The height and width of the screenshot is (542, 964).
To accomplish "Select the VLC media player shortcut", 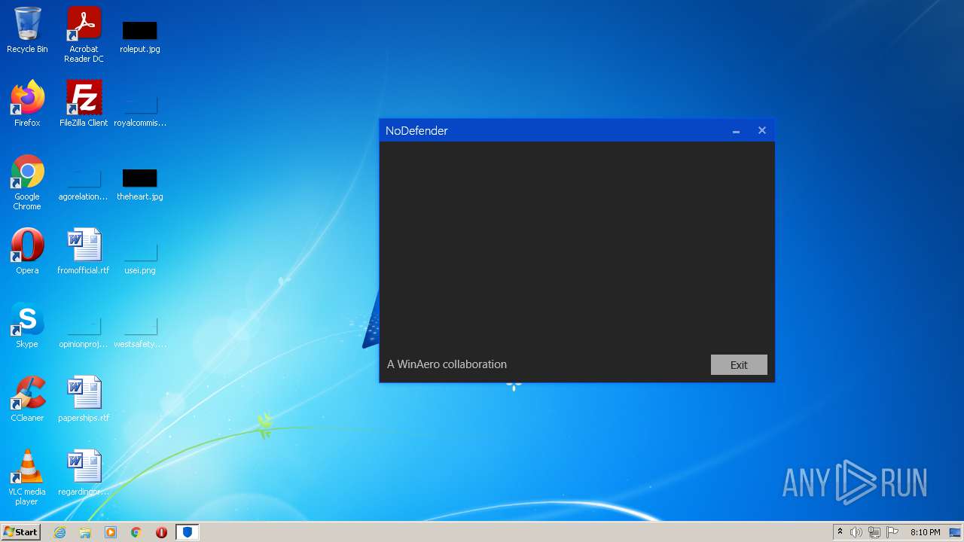I will coord(27,477).
